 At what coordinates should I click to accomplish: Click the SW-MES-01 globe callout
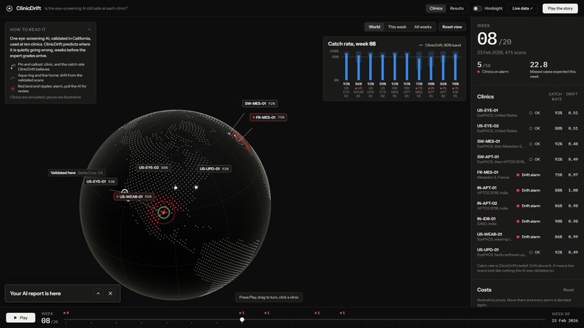pos(259,104)
